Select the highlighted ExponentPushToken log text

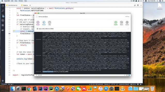[x=48, y=72]
